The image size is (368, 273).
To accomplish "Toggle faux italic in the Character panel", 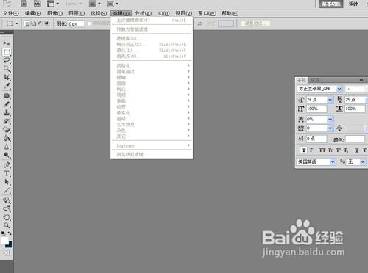I will [x=311, y=150].
